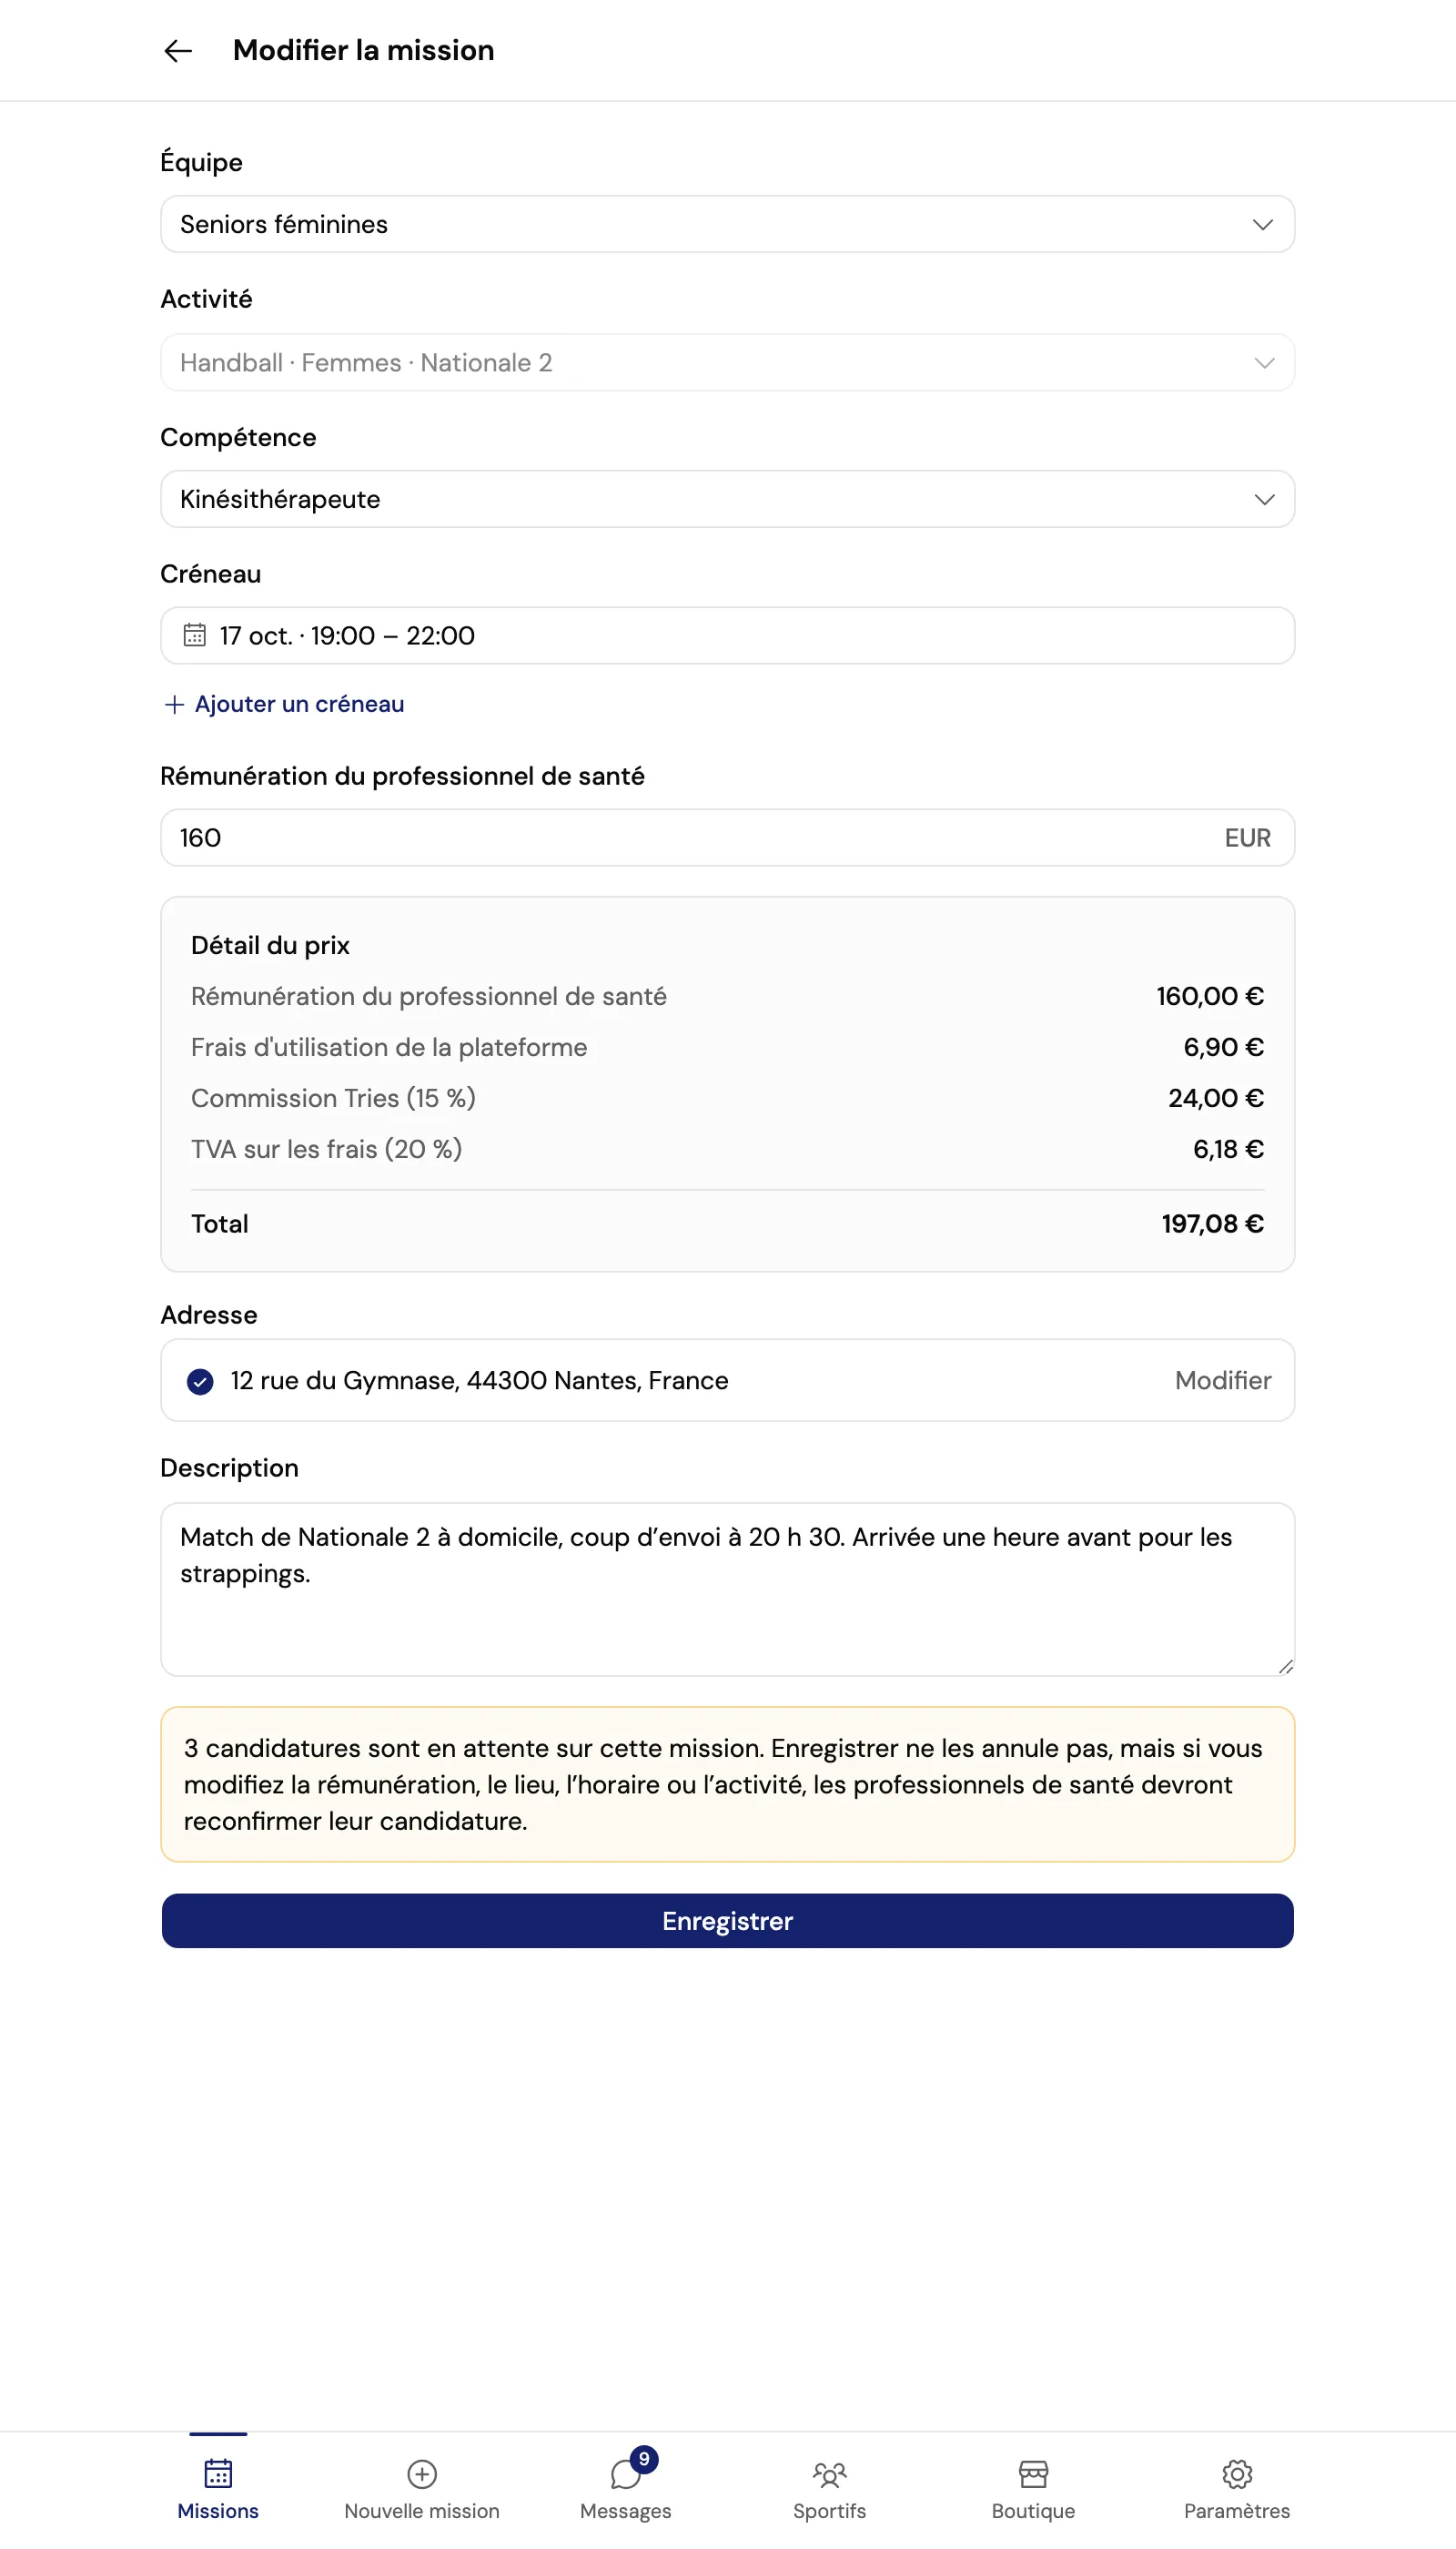
Task: Go back with the arrow icon
Action: pyautogui.click(x=178, y=51)
